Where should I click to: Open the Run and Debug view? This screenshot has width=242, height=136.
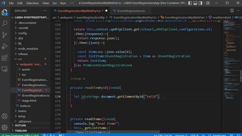tap(5, 46)
